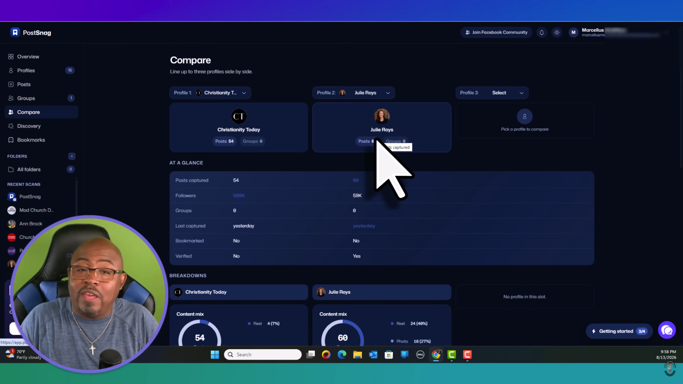Image resolution: width=683 pixels, height=384 pixels.
Task: Open the Profile 3 Select dropdown
Action: coord(492,93)
